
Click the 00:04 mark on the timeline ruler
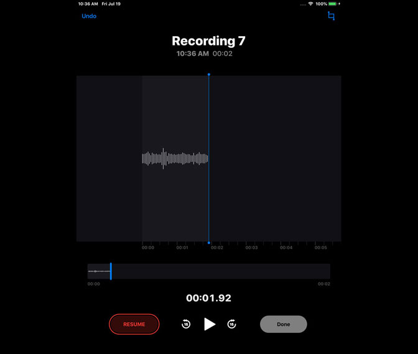(x=286, y=248)
